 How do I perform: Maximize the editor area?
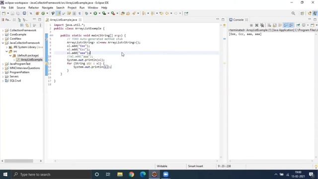coord(223,19)
